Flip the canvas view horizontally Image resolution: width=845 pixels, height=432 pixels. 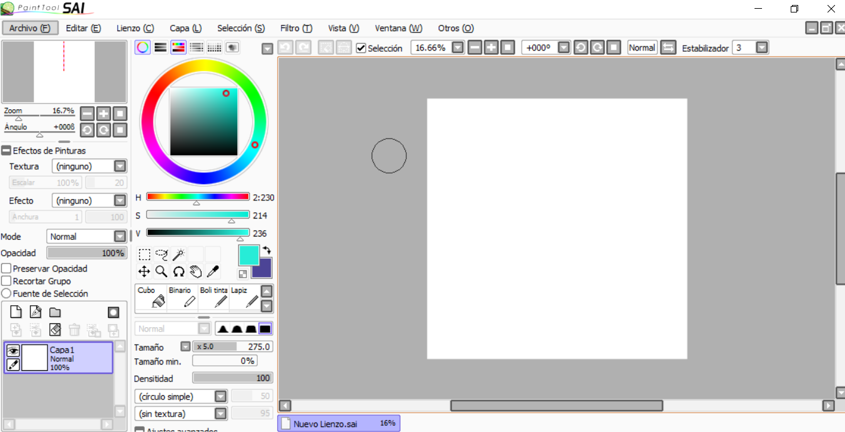[668, 47]
